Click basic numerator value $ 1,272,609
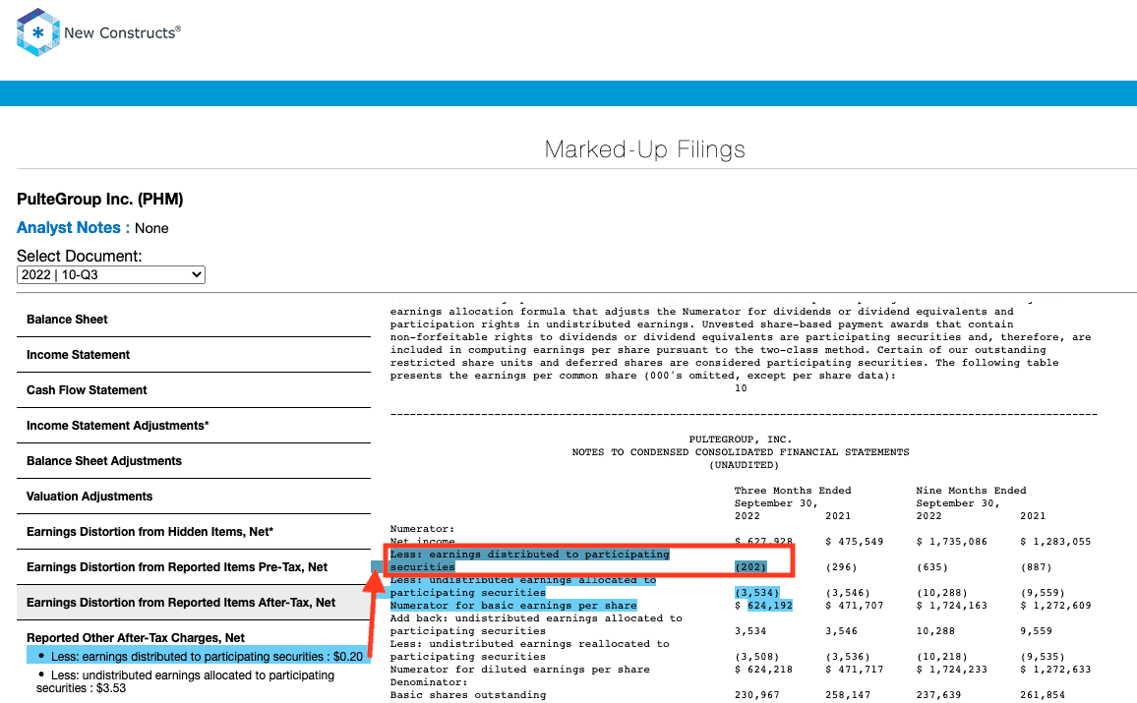The image size is (1137, 703). (1055, 605)
